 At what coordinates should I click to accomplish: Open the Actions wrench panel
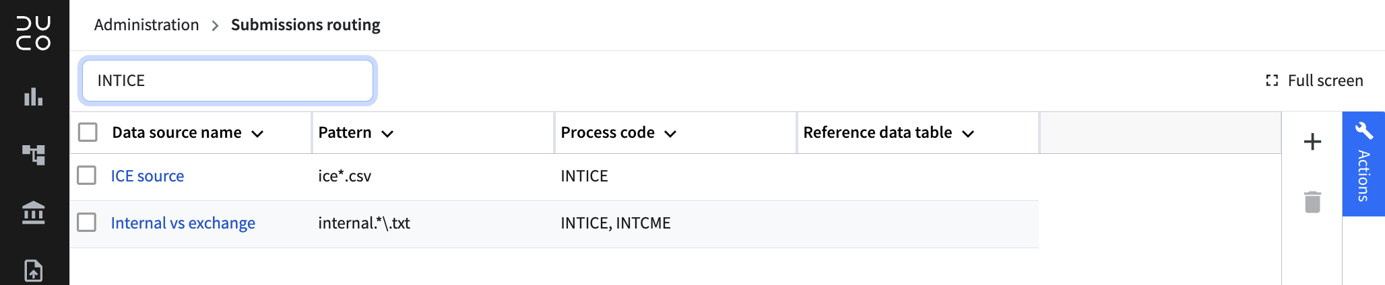(x=1363, y=164)
